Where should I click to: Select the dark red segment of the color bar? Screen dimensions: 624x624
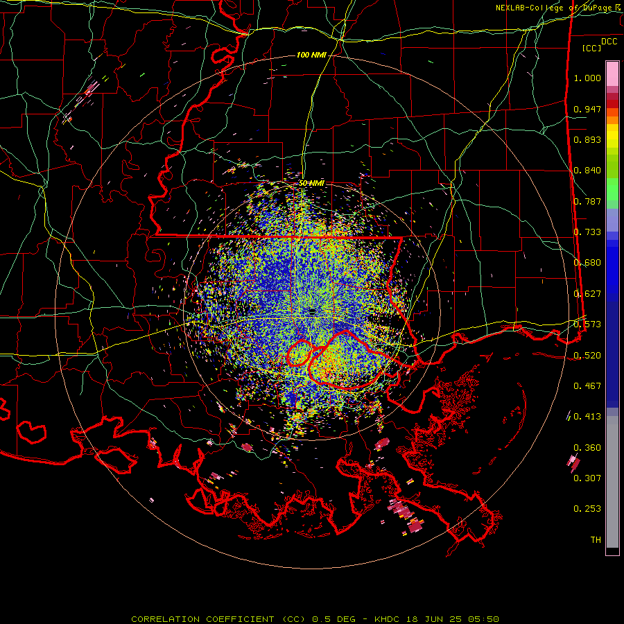coord(612,104)
